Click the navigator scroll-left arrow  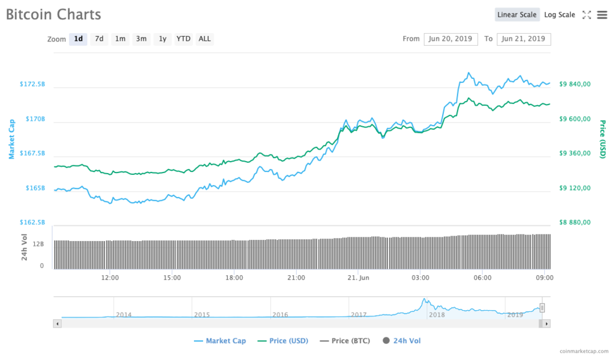(x=57, y=324)
